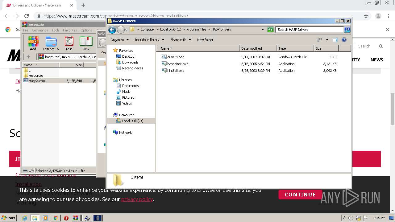Click the Add button in WinRAR toolbar
395x222 pixels.
[33, 43]
